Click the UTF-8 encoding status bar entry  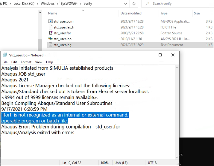tap(152, 163)
